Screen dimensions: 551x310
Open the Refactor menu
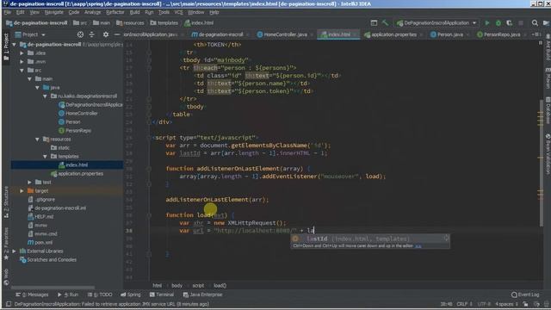[115, 12]
